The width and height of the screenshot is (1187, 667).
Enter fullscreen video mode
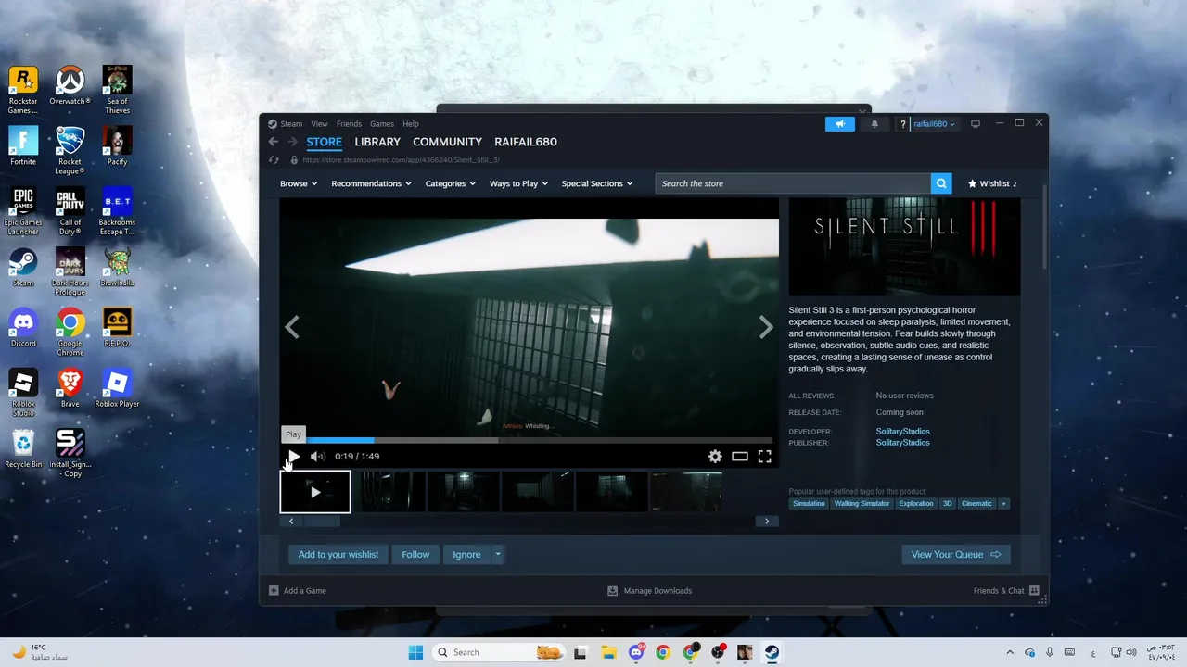click(764, 456)
